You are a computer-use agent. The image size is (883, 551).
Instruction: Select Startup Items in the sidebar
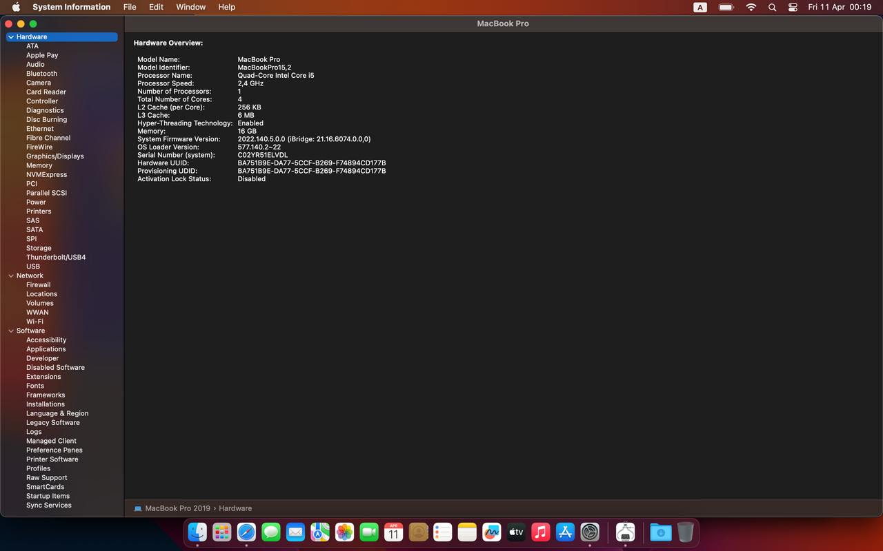point(48,496)
